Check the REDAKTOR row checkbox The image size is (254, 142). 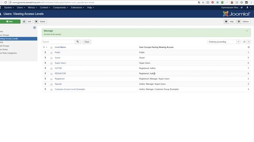click(x=51, y=74)
